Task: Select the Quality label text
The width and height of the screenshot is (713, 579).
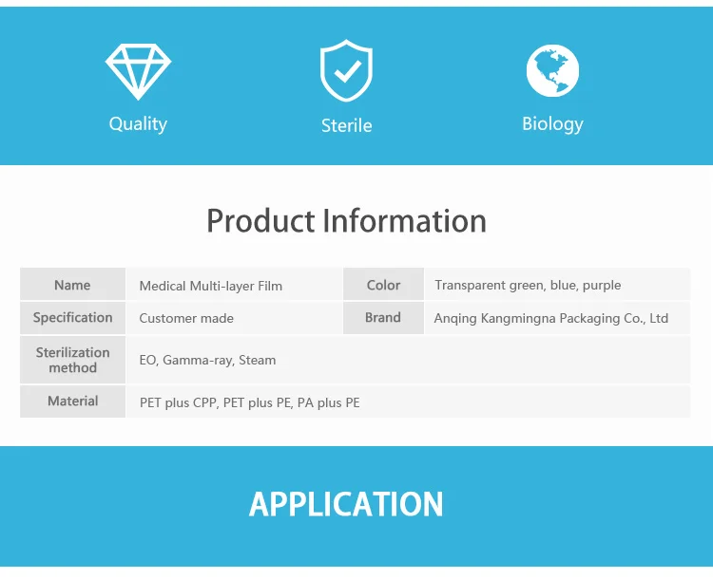Action: pyautogui.click(x=138, y=124)
